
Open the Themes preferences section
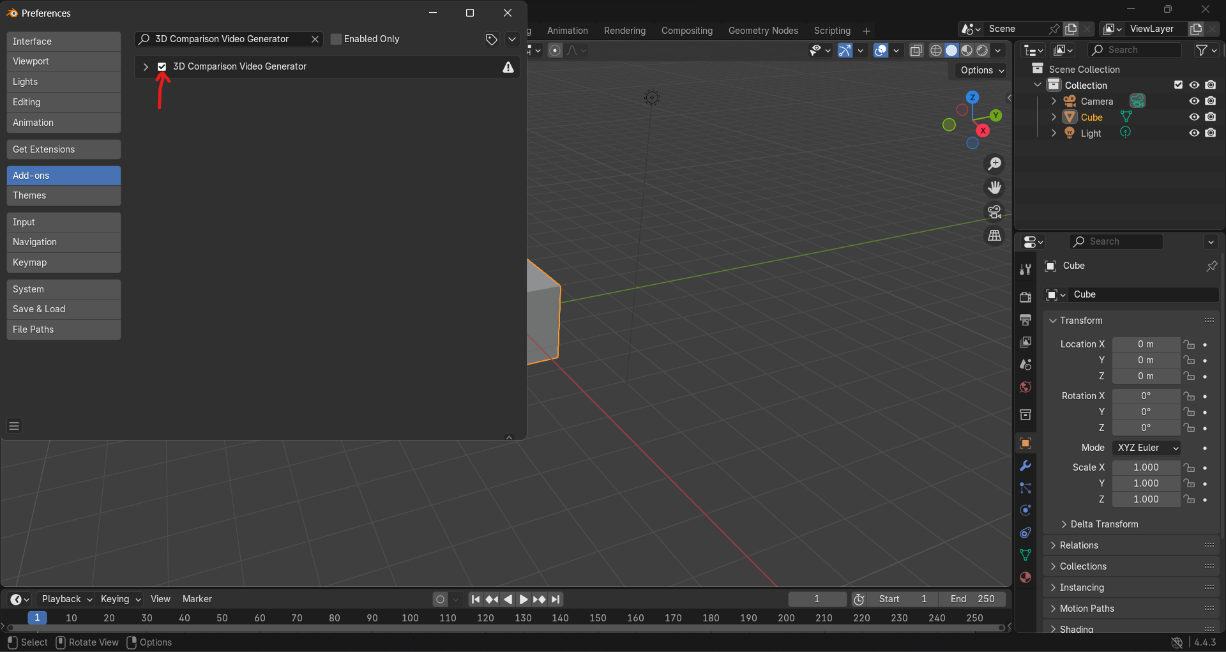(x=64, y=195)
